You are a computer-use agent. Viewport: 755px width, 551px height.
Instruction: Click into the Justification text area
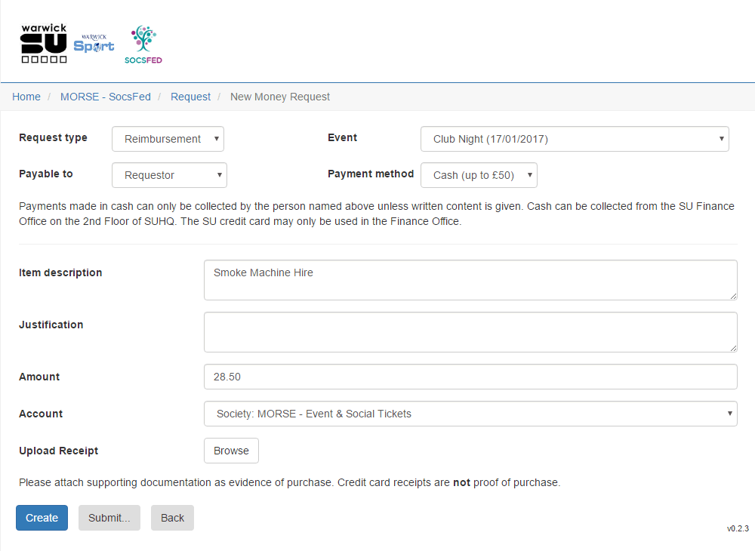470,332
